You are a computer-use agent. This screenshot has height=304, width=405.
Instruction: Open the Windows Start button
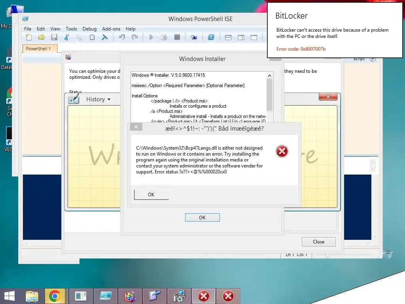tap(9, 296)
